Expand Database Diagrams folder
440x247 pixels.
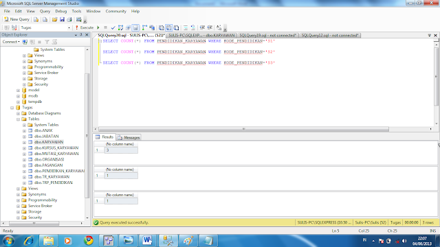pos(19,113)
